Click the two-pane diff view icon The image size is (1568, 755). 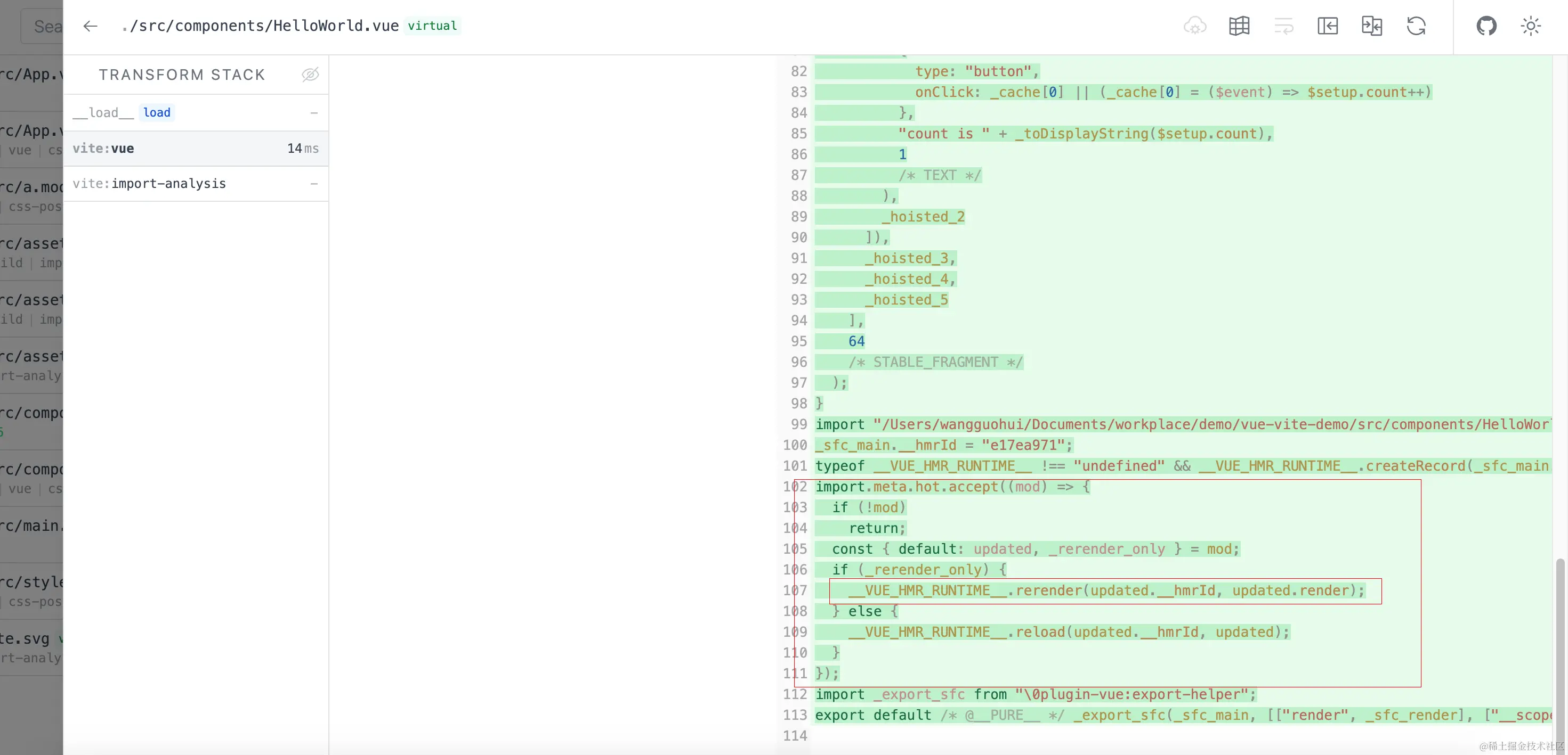click(1372, 26)
